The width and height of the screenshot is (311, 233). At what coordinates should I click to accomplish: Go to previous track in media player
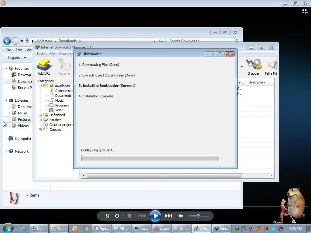(x=142, y=216)
